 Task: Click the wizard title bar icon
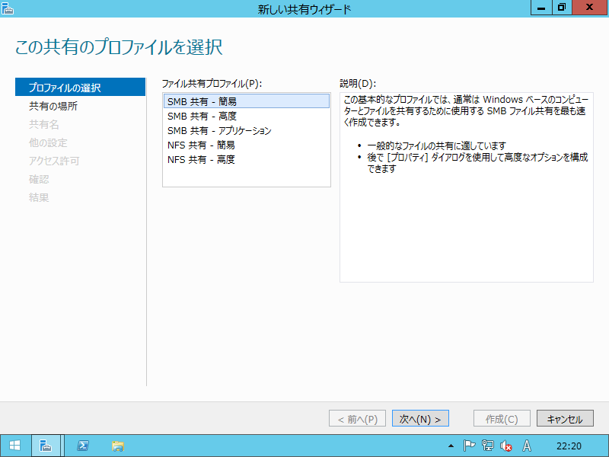tap(8, 8)
